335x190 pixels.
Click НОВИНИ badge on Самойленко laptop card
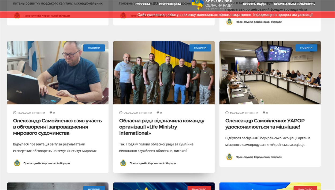click(x=94, y=48)
